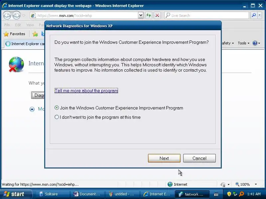Expand the More information arrow on error page
The height and width of the screenshot is (199, 266).
[32, 109]
